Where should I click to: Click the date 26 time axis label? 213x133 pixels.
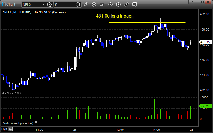pyautogui.click(x=191, y=130)
